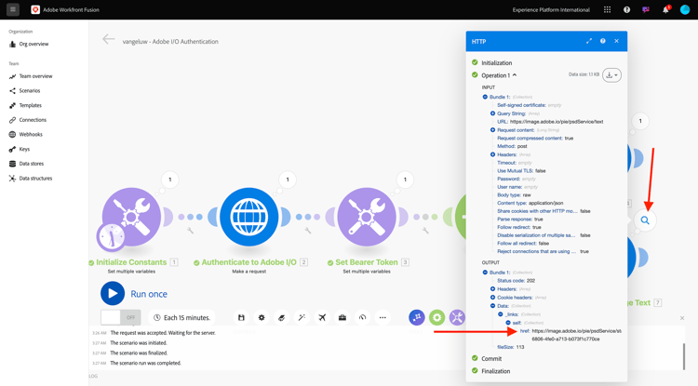Open help in the HTTP panel header

pos(603,41)
